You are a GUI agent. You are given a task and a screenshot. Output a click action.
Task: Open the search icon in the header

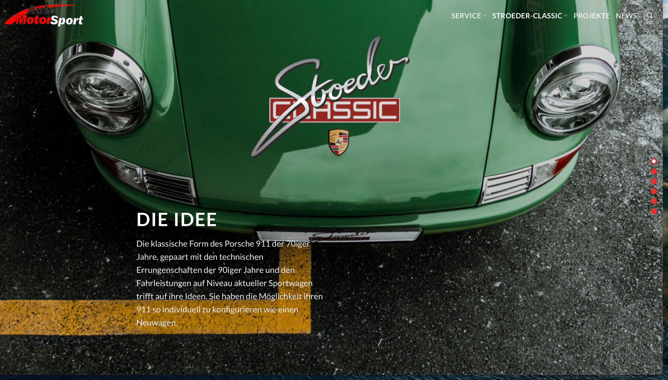(x=650, y=15)
